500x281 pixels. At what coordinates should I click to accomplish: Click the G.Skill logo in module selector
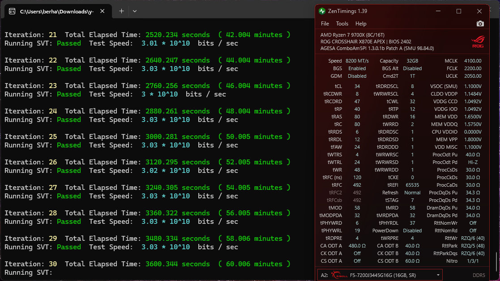[339, 275]
